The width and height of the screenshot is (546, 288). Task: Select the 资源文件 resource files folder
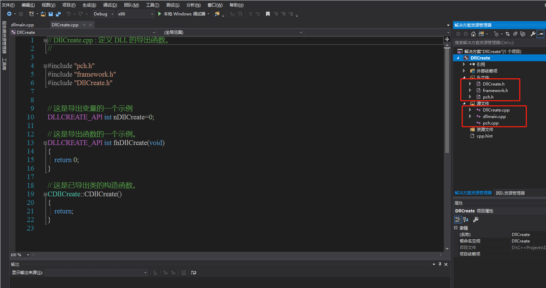click(x=485, y=130)
